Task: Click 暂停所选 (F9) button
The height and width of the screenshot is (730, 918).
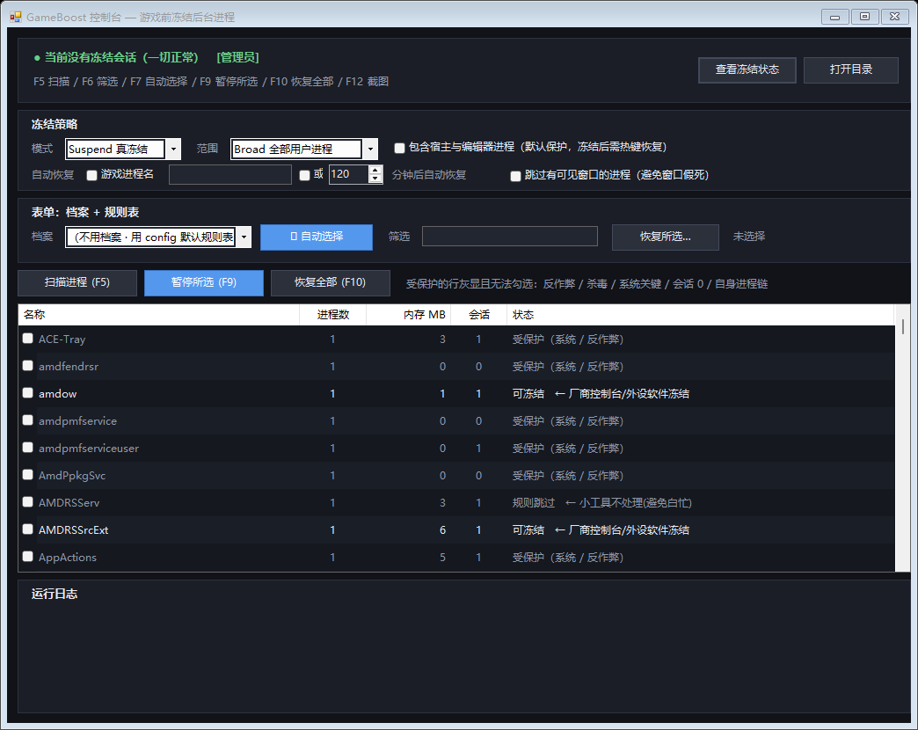Action: (x=204, y=282)
